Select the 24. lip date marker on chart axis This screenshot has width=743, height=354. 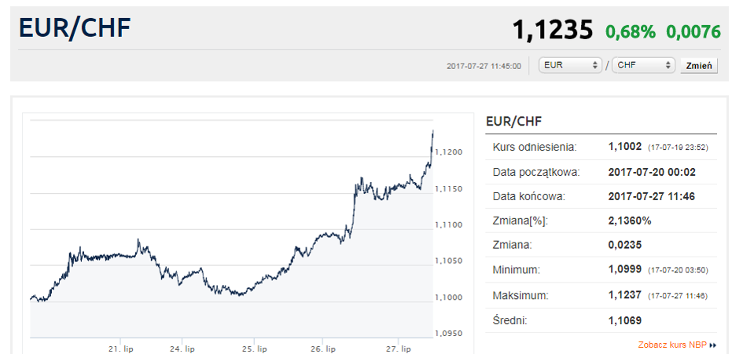(182, 349)
